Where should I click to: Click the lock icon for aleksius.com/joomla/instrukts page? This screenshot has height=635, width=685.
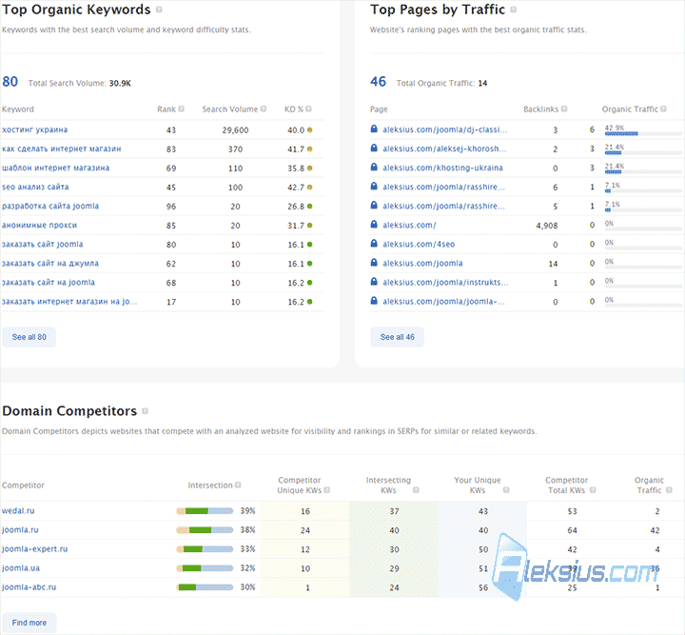tap(374, 282)
